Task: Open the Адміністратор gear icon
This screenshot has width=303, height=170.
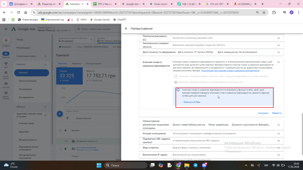Action: point(6,93)
